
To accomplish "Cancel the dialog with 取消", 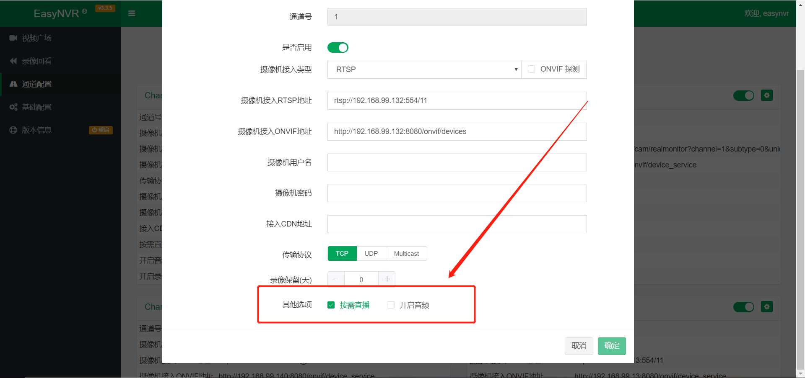I will pos(579,346).
